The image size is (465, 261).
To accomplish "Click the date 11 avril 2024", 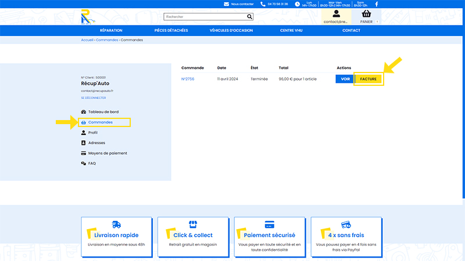I will coord(227,79).
